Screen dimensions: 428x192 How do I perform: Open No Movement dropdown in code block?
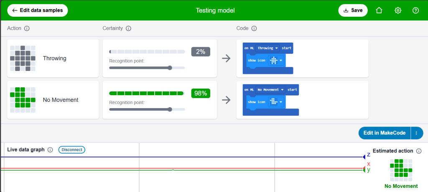point(271,89)
